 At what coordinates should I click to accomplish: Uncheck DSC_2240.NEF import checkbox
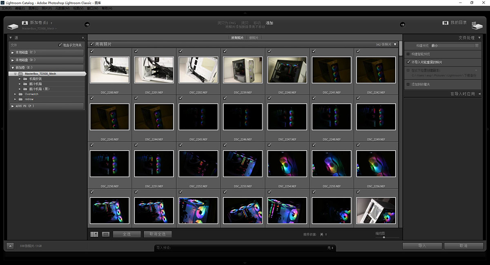point(269,51)
